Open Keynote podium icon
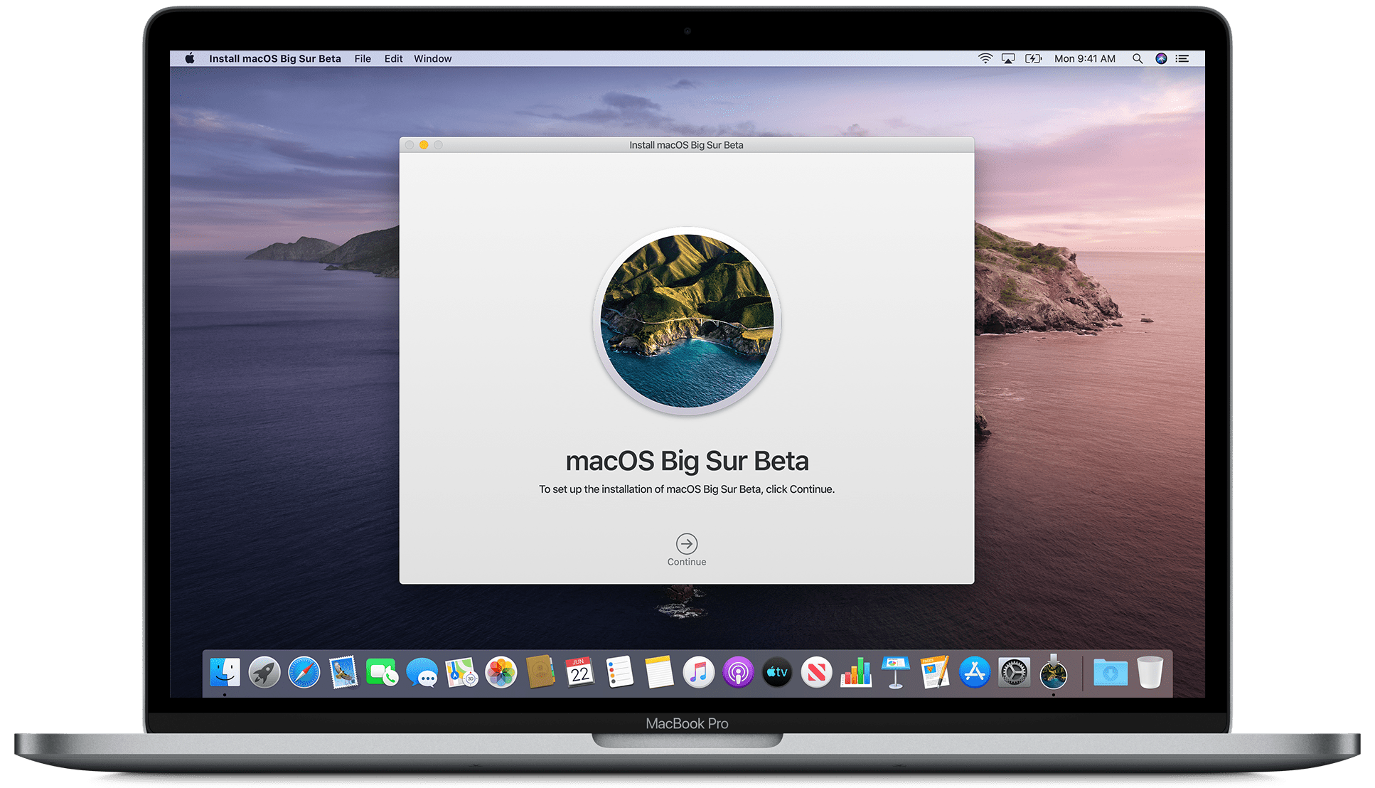Screen dimensions: 1375x788 coord(896,672)
